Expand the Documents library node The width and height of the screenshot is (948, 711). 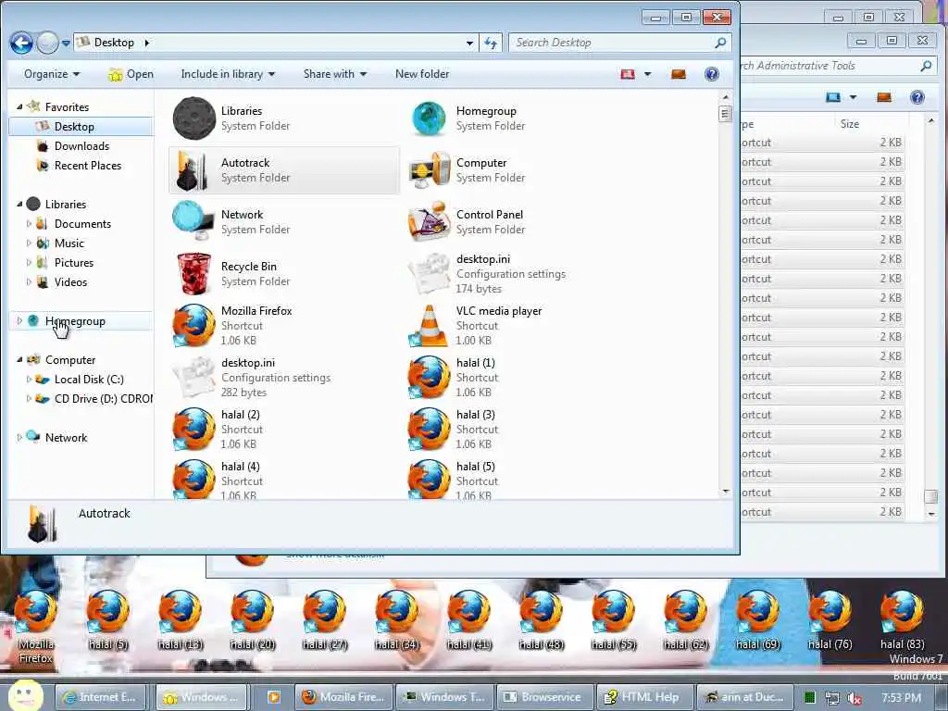coord(29,224)
